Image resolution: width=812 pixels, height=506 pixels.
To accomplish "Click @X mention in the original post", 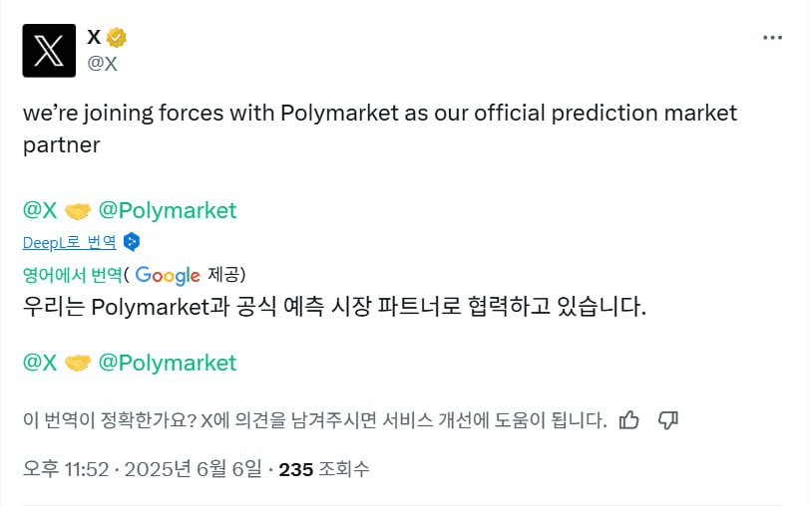I will click(40, 210).
